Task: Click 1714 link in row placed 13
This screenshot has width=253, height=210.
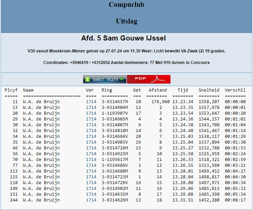Action: [91, 107]
